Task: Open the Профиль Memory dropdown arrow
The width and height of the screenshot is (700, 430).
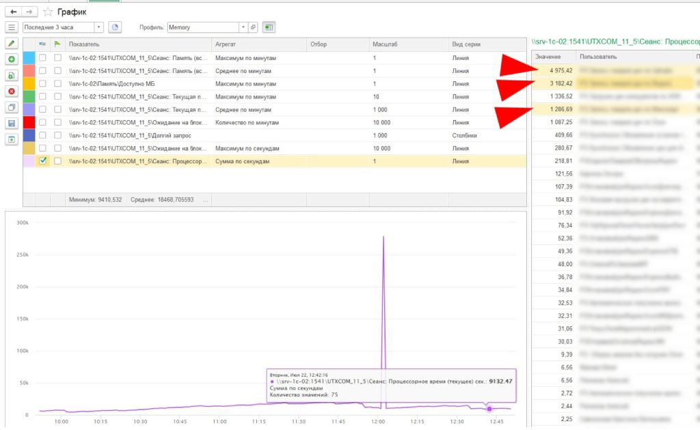Action: click(242, 27)
